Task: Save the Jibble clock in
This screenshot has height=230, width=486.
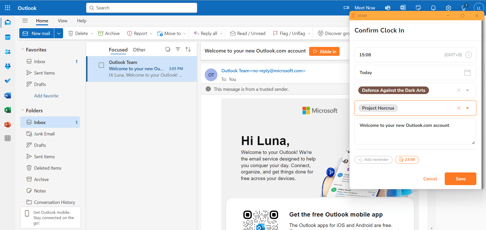Action: coord(460,179)
